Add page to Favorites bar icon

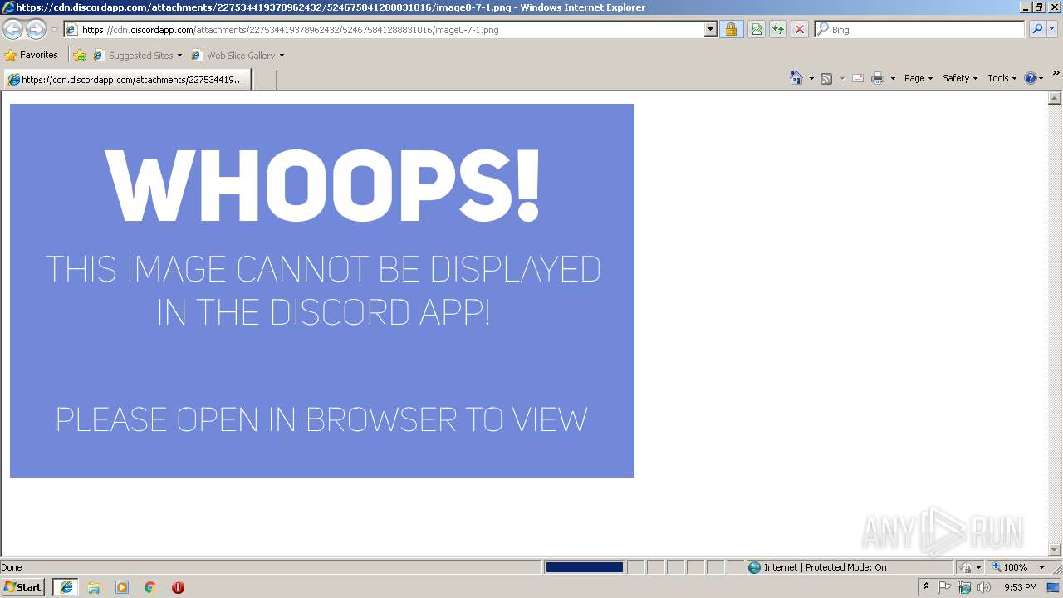80,56
